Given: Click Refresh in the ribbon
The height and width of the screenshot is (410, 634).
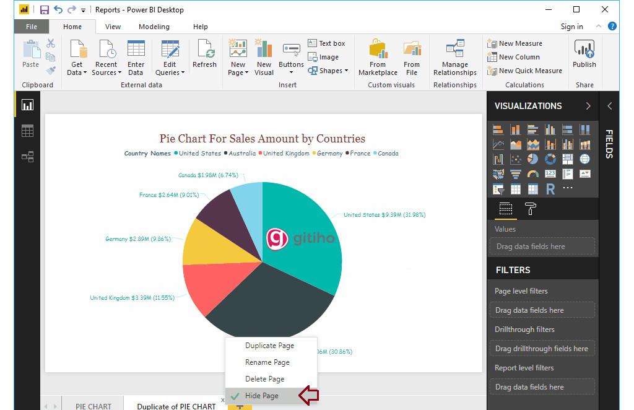Looking at the screenshot, I should pos(204,54).
